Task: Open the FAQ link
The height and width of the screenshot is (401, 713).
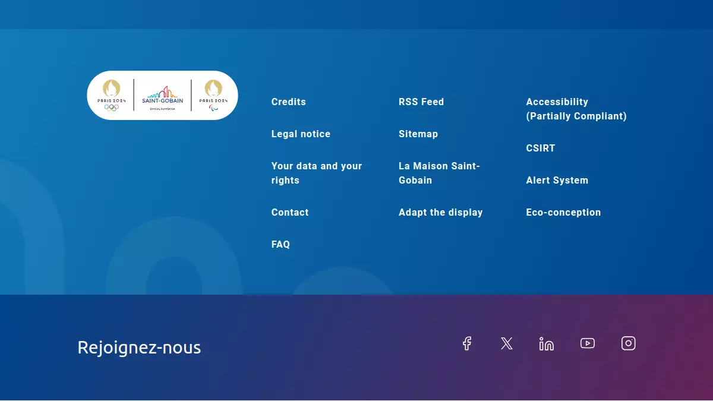Action: coord(280,244)
